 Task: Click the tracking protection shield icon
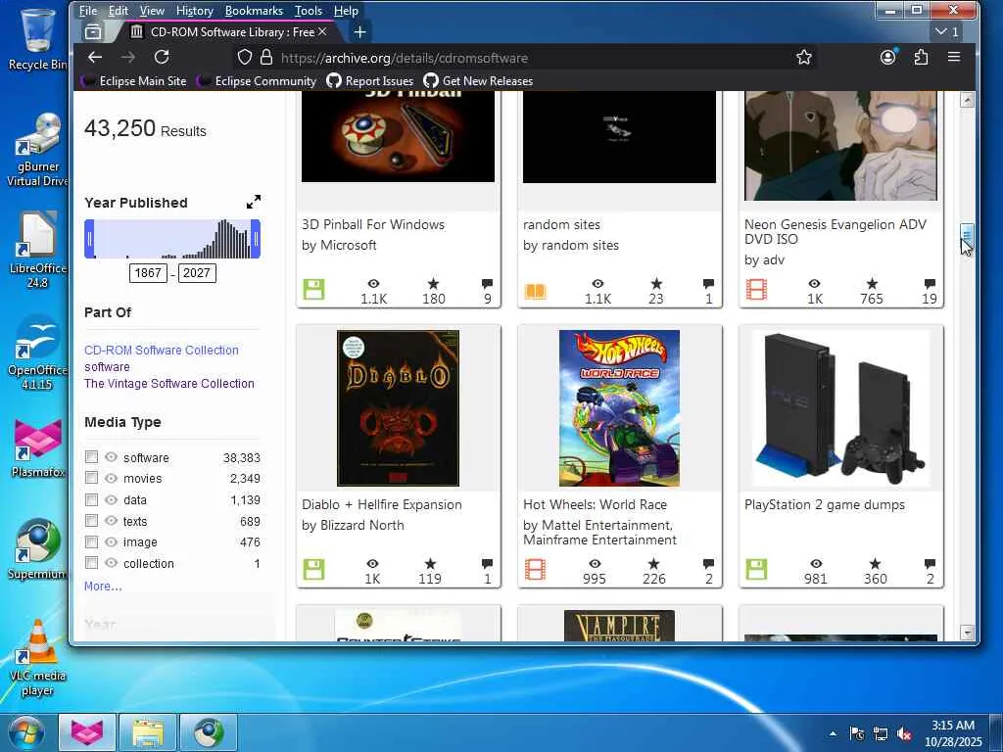click(x=244, y=58)
